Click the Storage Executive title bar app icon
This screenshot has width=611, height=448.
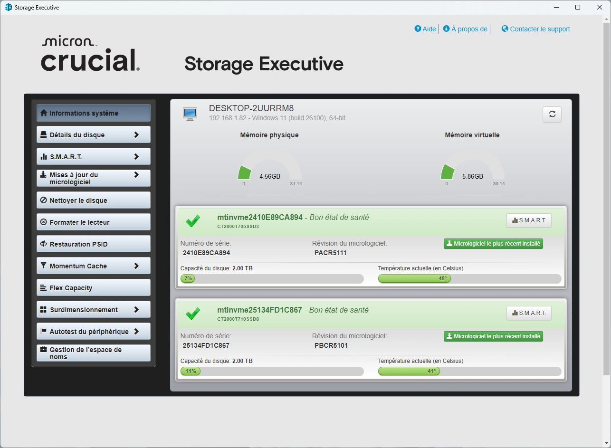point(8,7)
